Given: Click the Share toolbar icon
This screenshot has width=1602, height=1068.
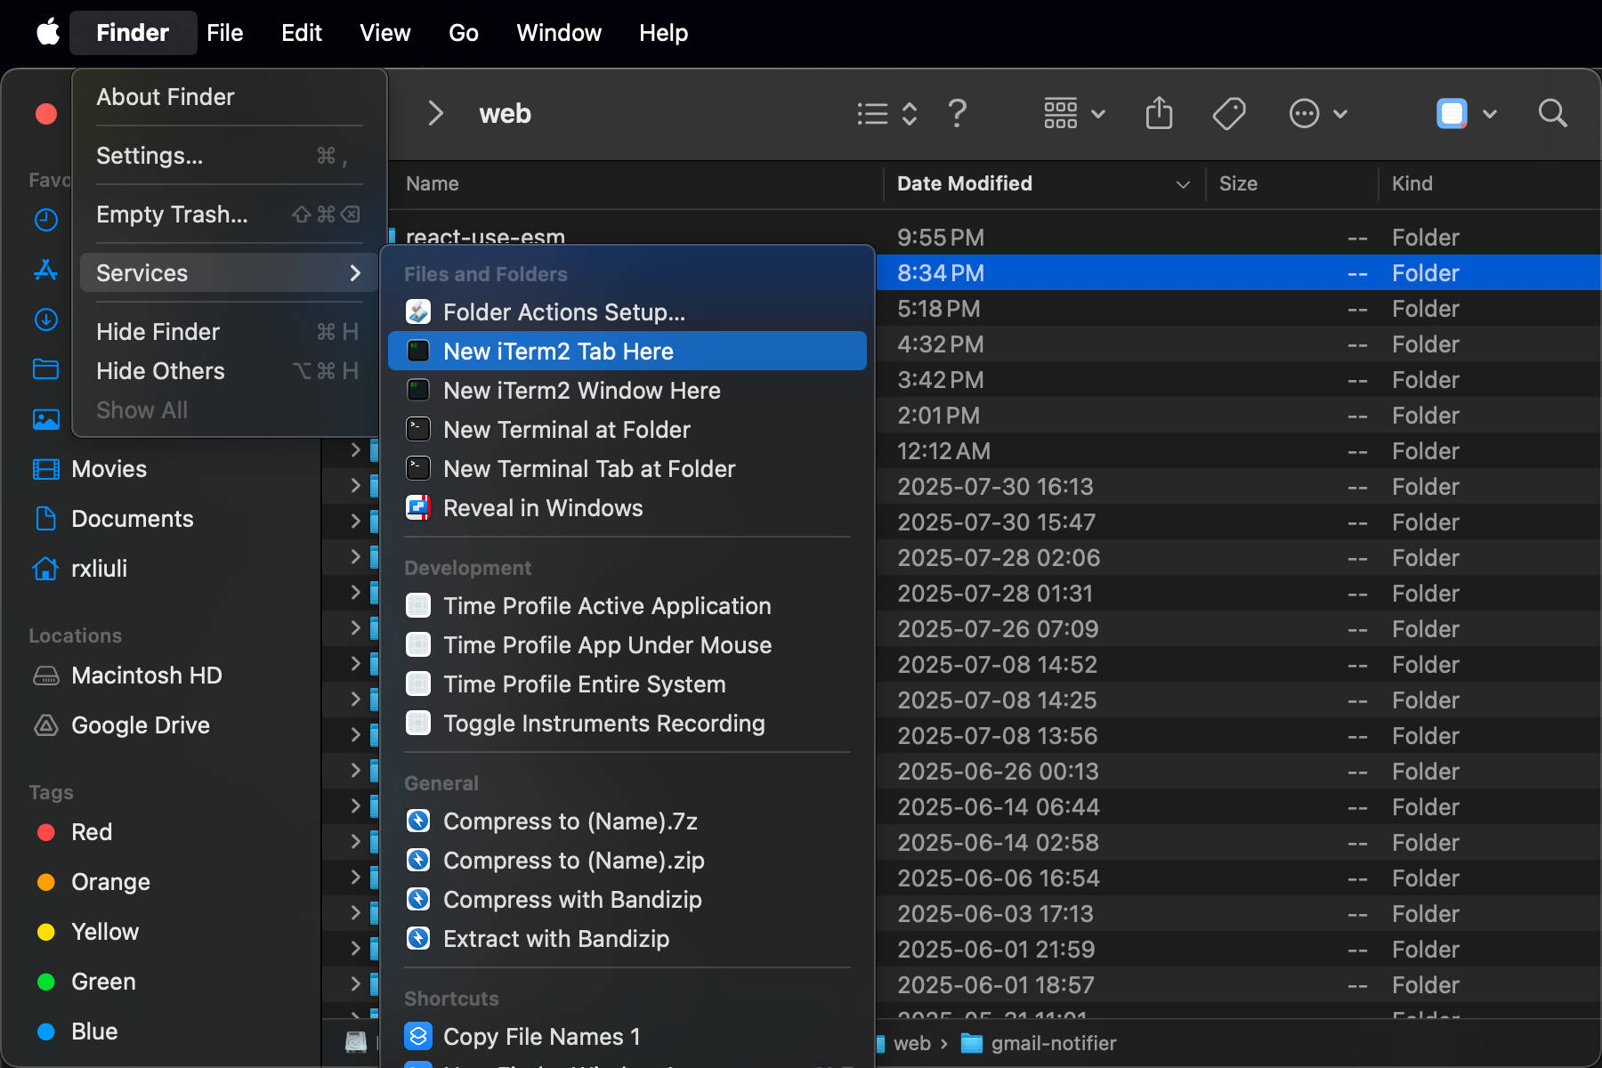Looking at the screenshot, I should (x=1159, y=114).
